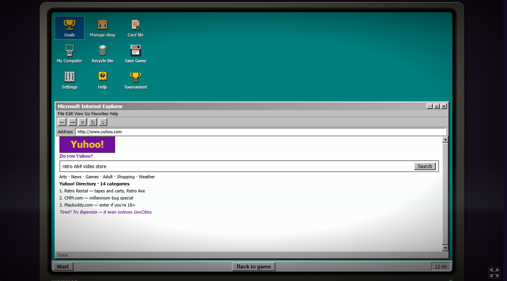Open the CMM.com search result
The height and width of the screenshot is (281, 507).
click(x=96, y=198)
